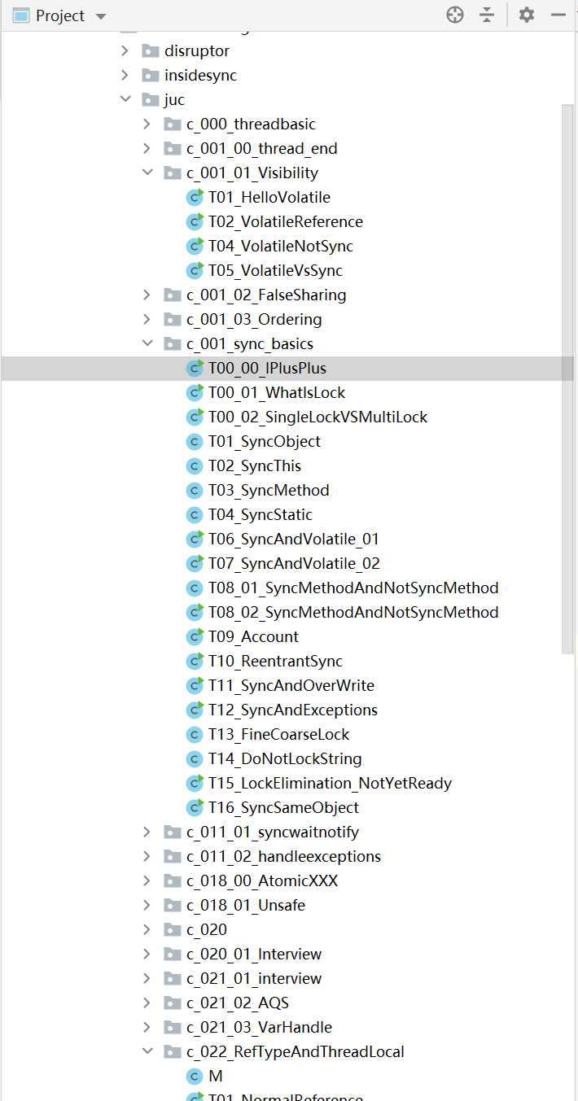The width and height of the screenshot is (578, 1101).
Task: Select T00_01_WhatIsLock class
Action: click(277, 392)
